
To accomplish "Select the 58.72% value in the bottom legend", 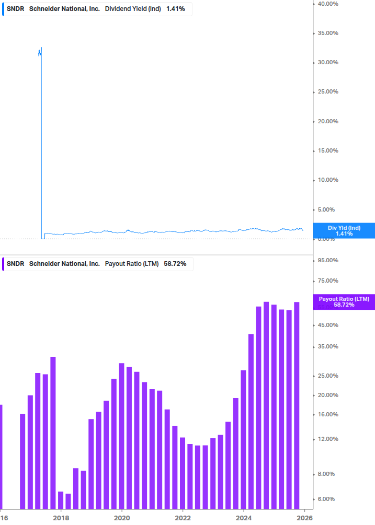I will click(x=175, y=264).
